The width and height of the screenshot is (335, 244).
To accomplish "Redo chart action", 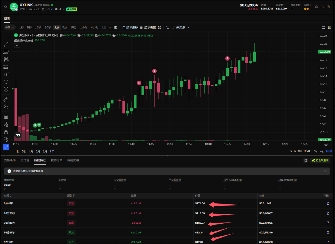I will pos(173,27).
